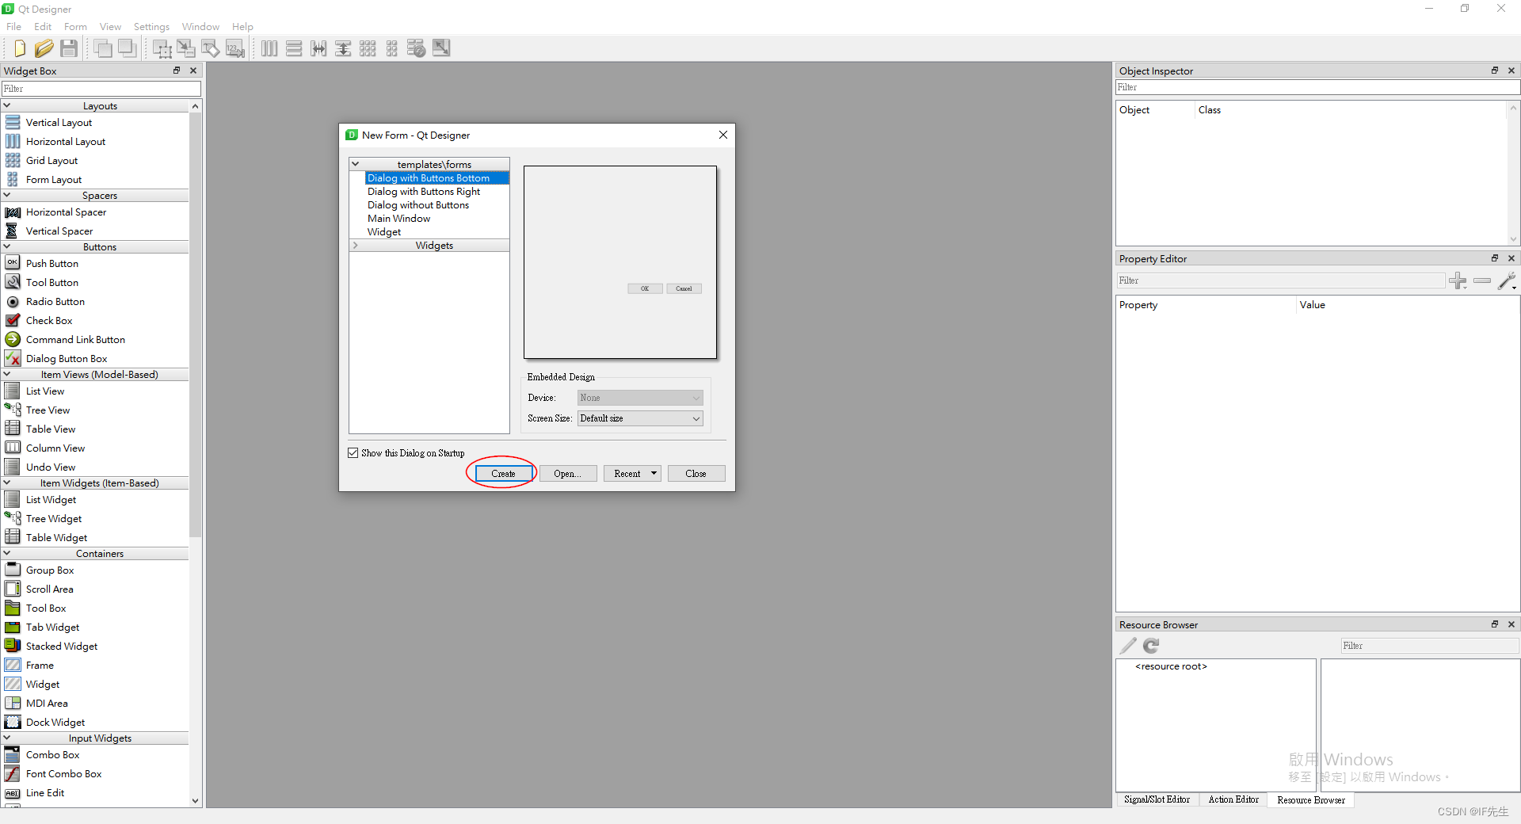Click the Open... button in New Form dialog
The image size is (1521, 824).
(568, 474)
